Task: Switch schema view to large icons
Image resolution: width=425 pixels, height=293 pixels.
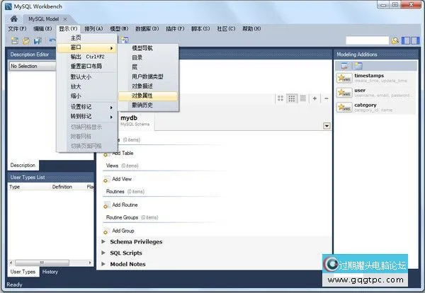Action: [x=281, y=98]
